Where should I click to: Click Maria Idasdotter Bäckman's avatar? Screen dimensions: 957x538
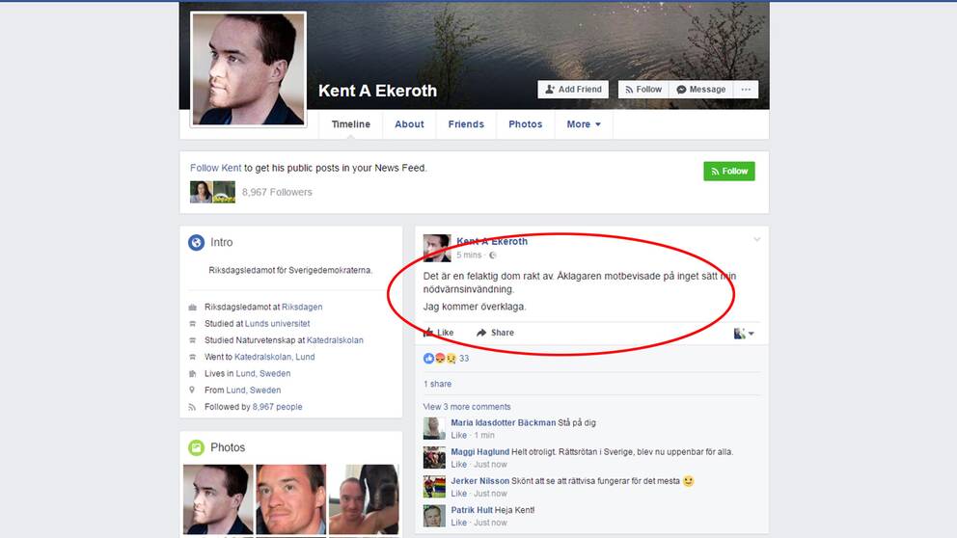click(x=434, y=428)
